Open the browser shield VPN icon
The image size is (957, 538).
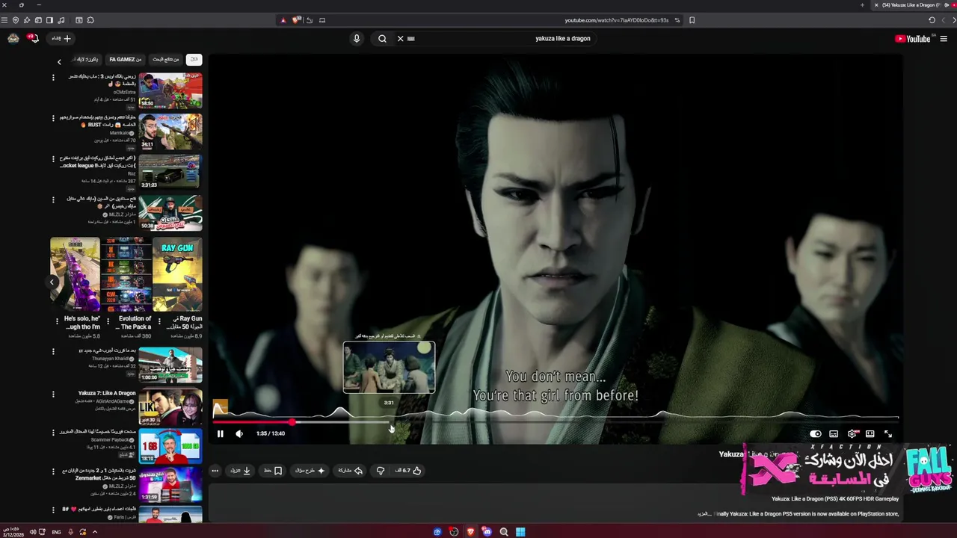click(15, 20)
